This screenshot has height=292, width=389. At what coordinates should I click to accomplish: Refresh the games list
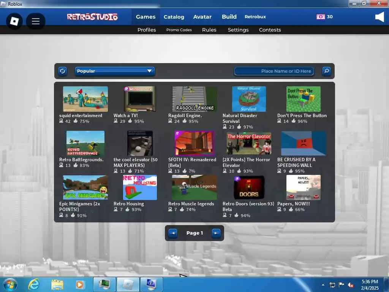62,71
